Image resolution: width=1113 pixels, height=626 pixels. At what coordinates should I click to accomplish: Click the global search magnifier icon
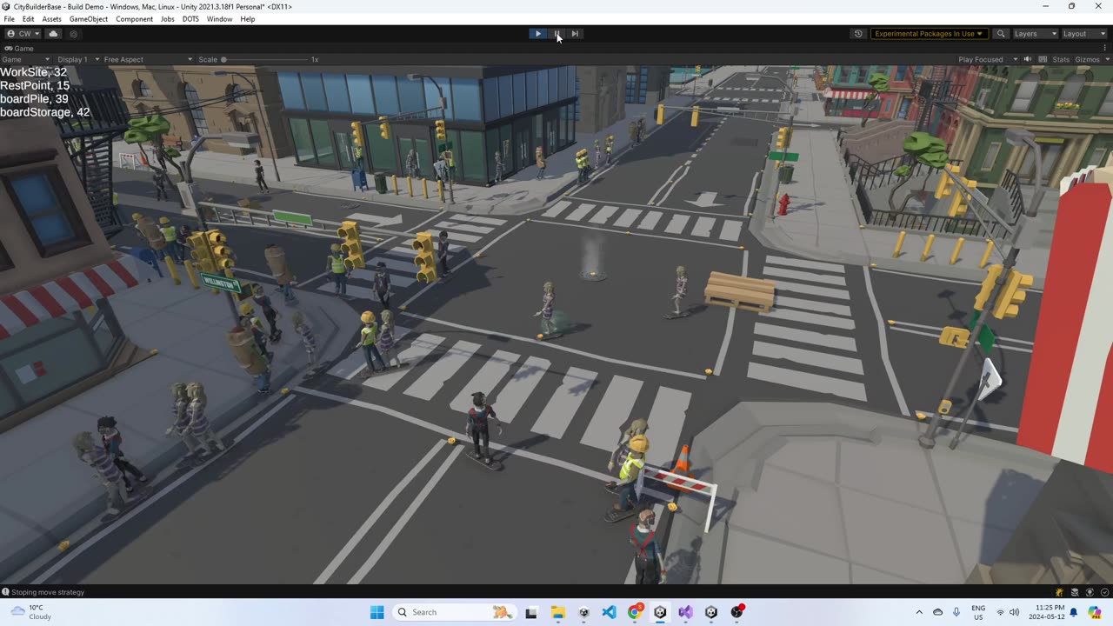(1001, 34)
